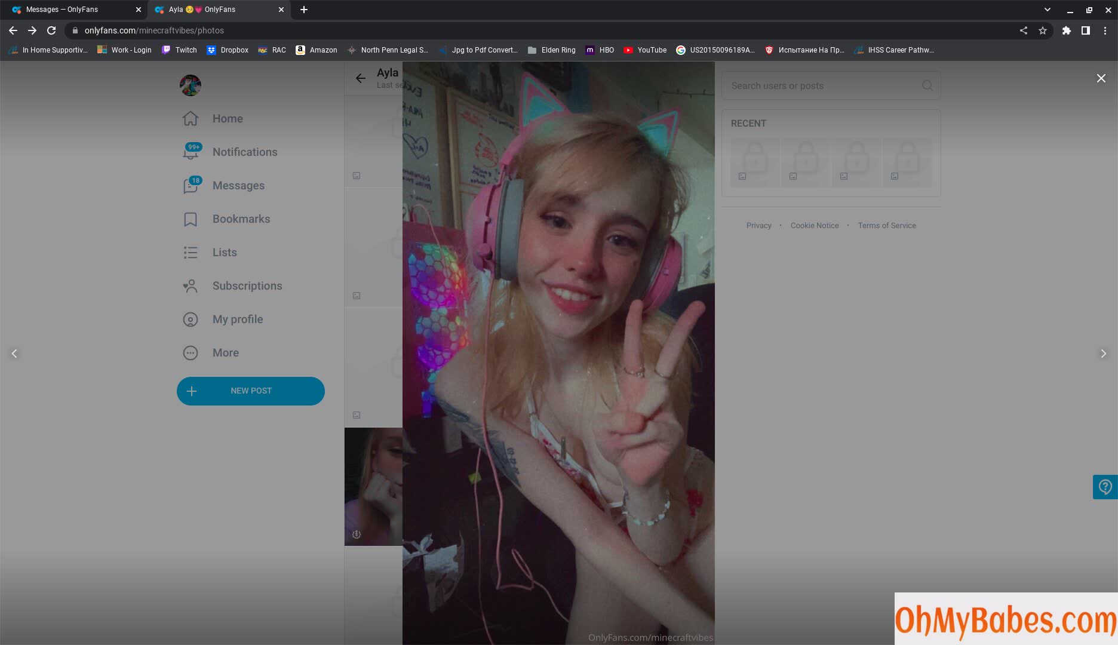1118x645 pixels.
Task: Go back using arrow beside Ayla
Action: (360, 78)
